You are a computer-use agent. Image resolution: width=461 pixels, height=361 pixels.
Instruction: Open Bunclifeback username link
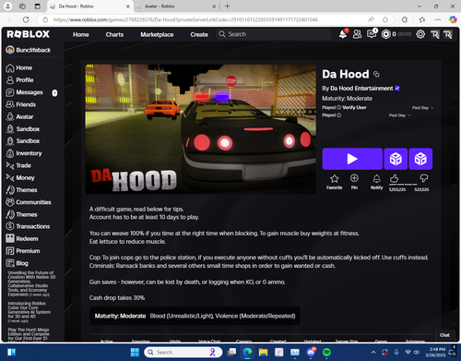click(33, 50)
